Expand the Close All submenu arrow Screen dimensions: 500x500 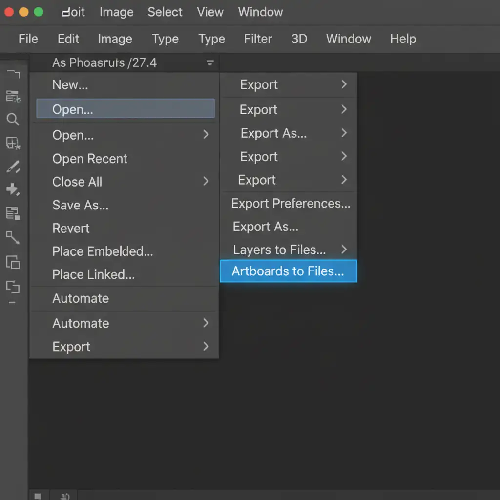tap(206, 182)
